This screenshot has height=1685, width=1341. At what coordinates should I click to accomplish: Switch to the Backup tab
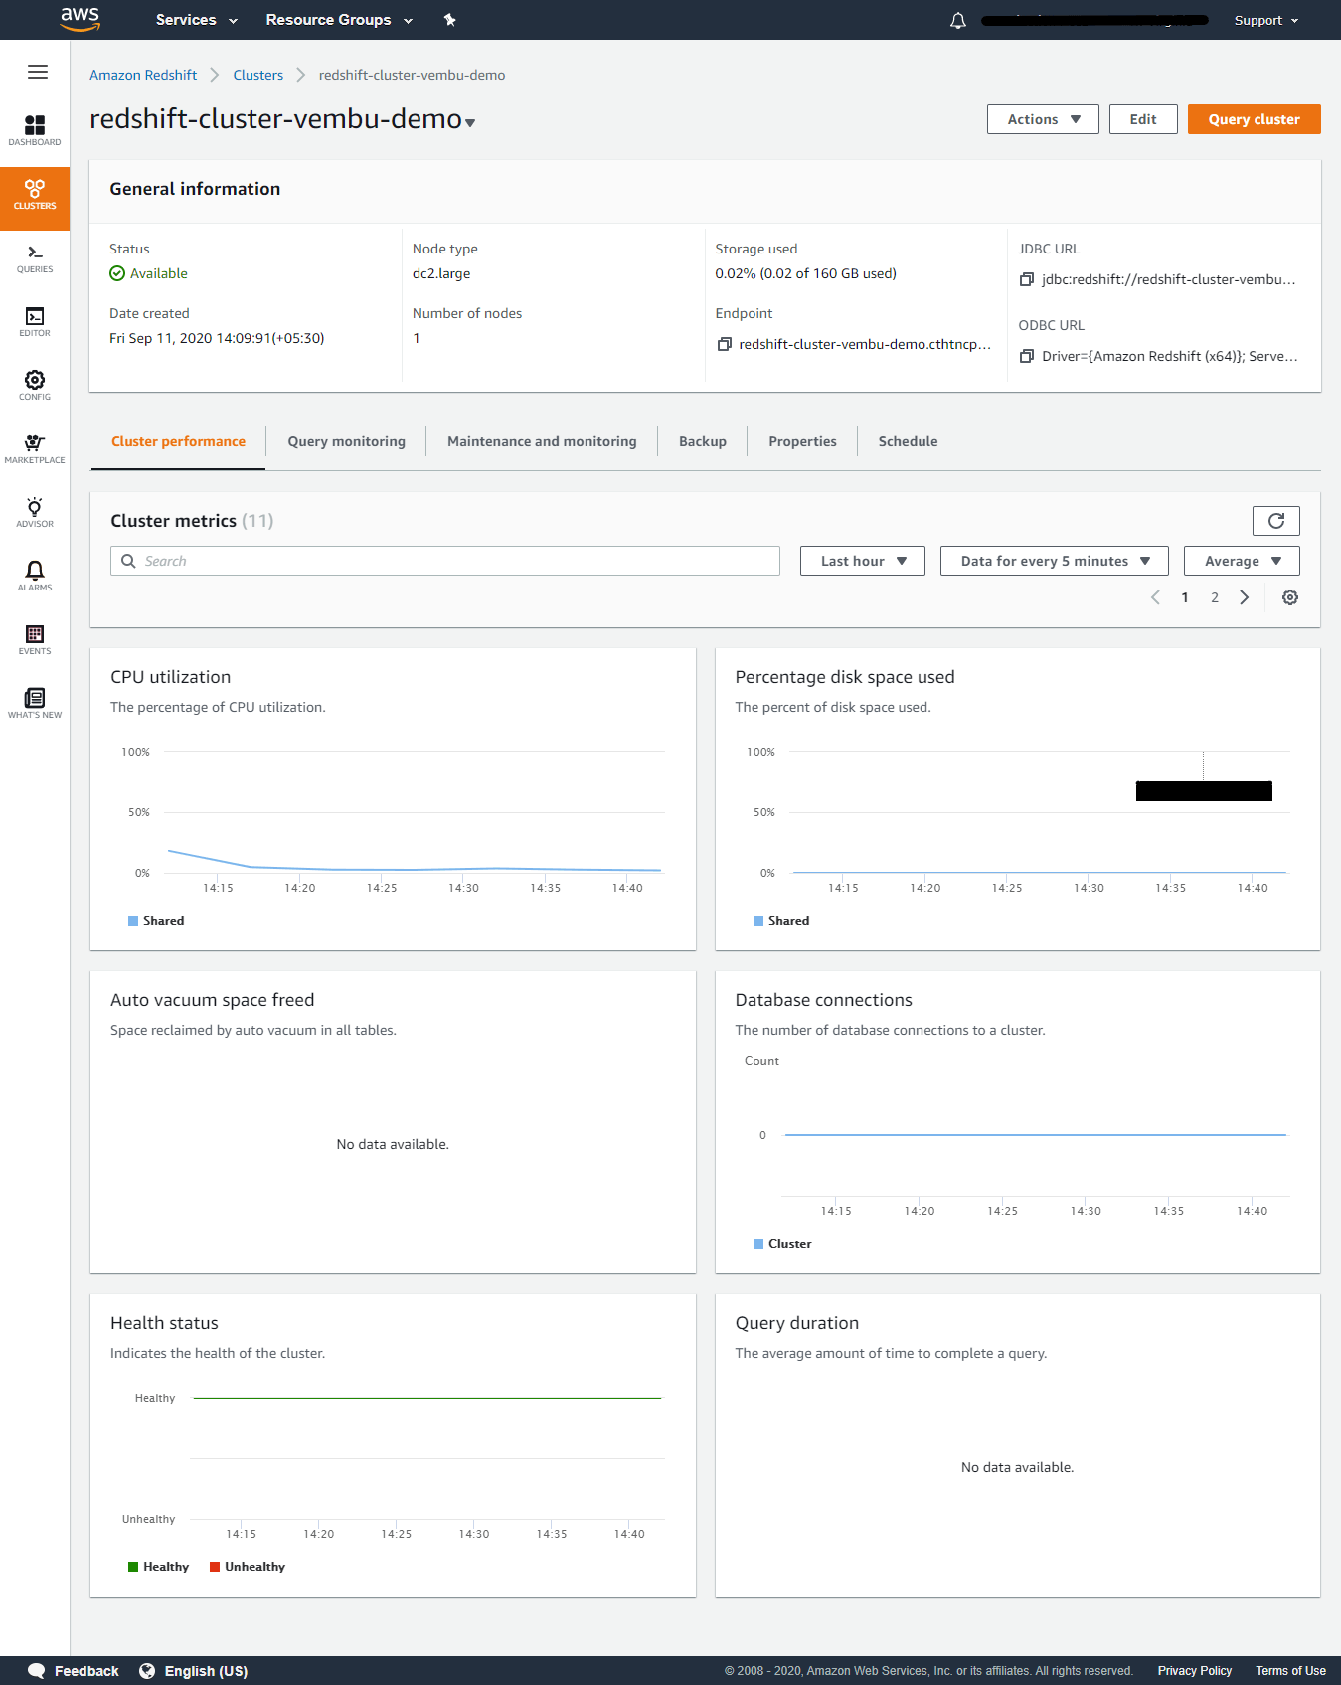pos(703,441)
